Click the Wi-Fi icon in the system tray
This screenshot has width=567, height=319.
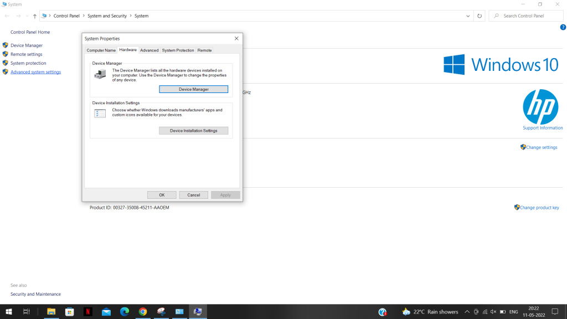pyautogui.click(x=486, y=311)
